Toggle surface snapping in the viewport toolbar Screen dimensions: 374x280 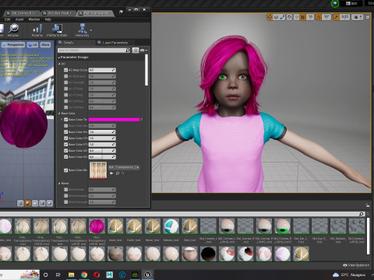[x=296, y=17]
